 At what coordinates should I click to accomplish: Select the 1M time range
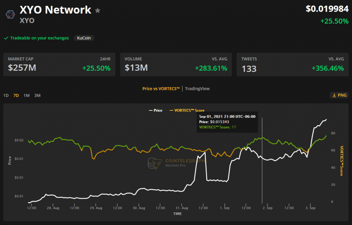pyautogui.click(x=26, y=96)
